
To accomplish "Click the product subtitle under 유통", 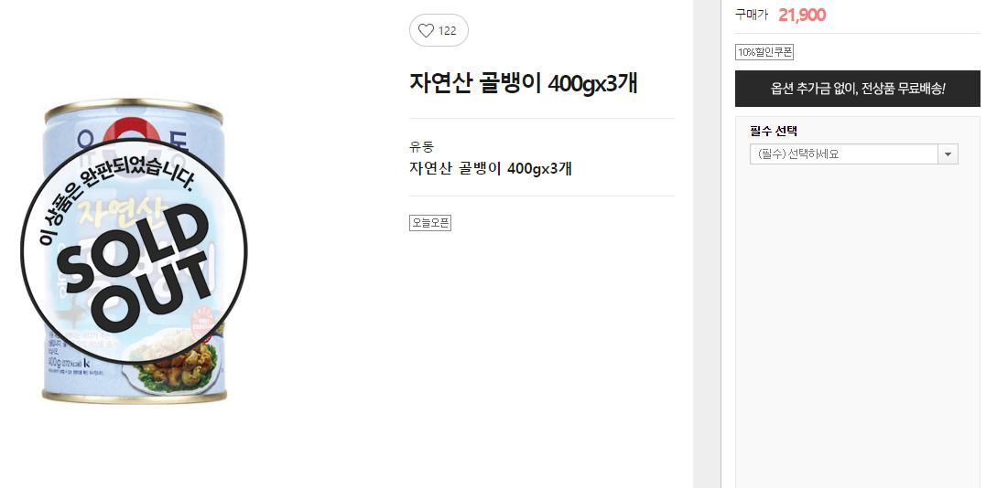I will [x=491, y=168].
